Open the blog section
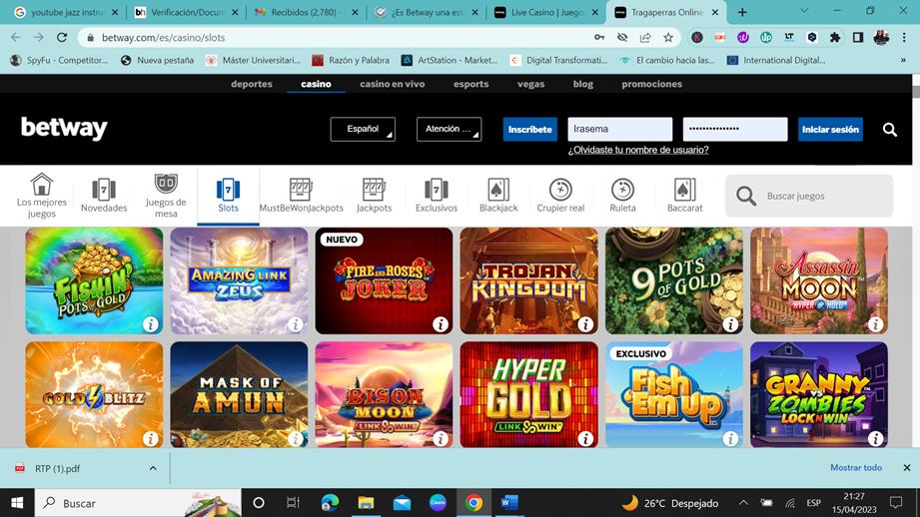Screen dimensions: 920x517 click(582, 84)
